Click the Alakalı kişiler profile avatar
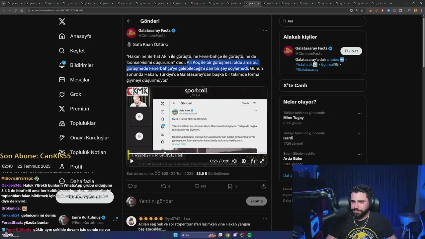Screen dimensions: 425x239 click(288, 51)
